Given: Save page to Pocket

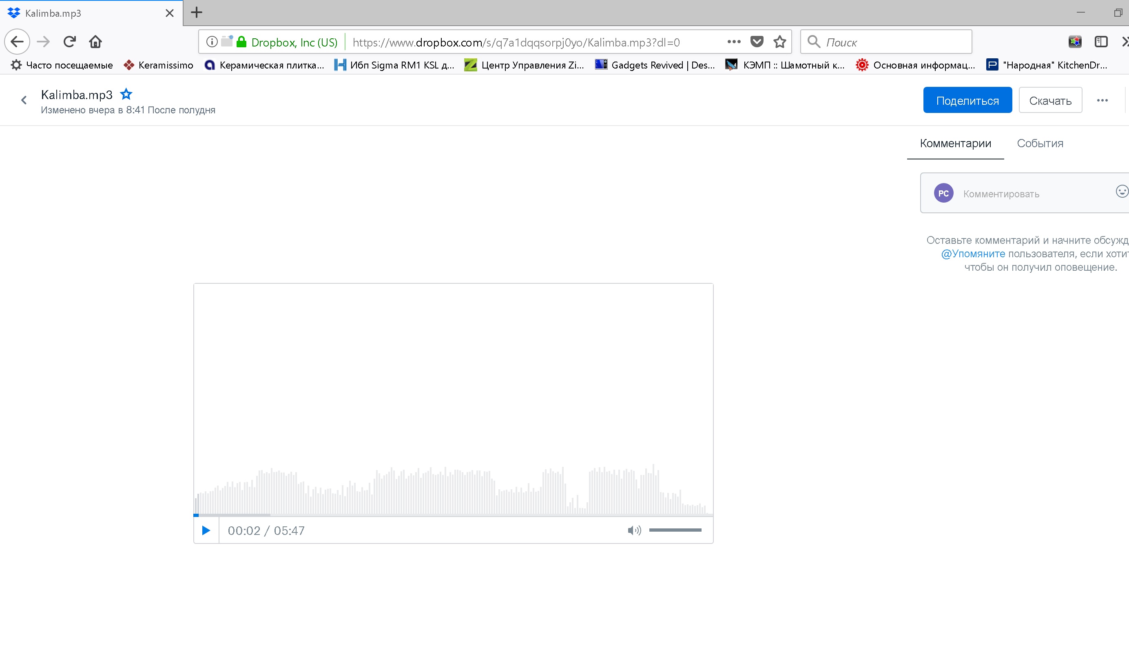Looking at the screenshot, I should 757,42.
